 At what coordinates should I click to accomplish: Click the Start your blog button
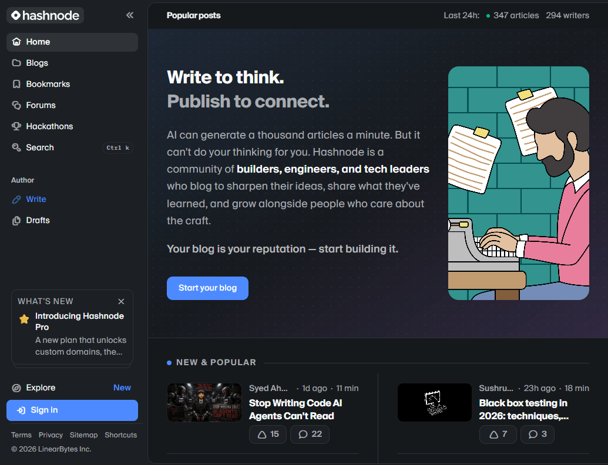pyautogui.click(x=207, y=288)
